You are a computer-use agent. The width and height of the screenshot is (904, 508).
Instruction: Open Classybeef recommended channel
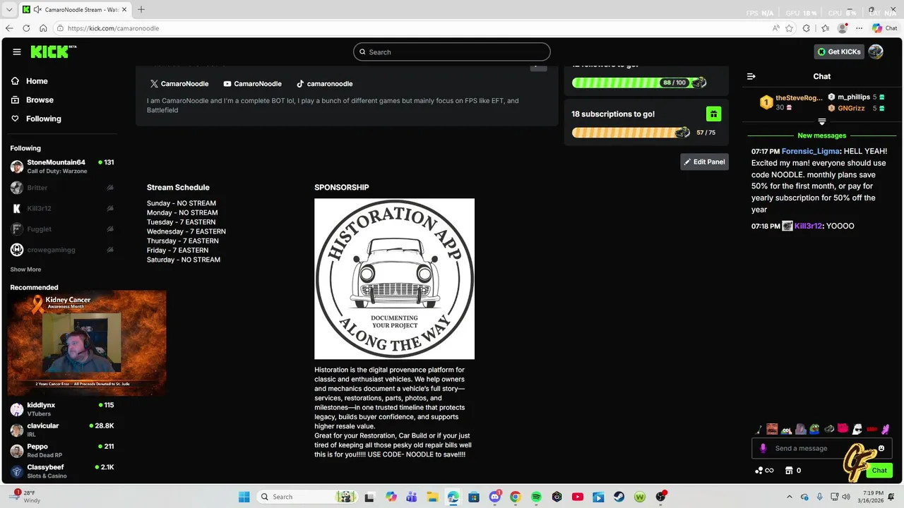coord(62,471)
